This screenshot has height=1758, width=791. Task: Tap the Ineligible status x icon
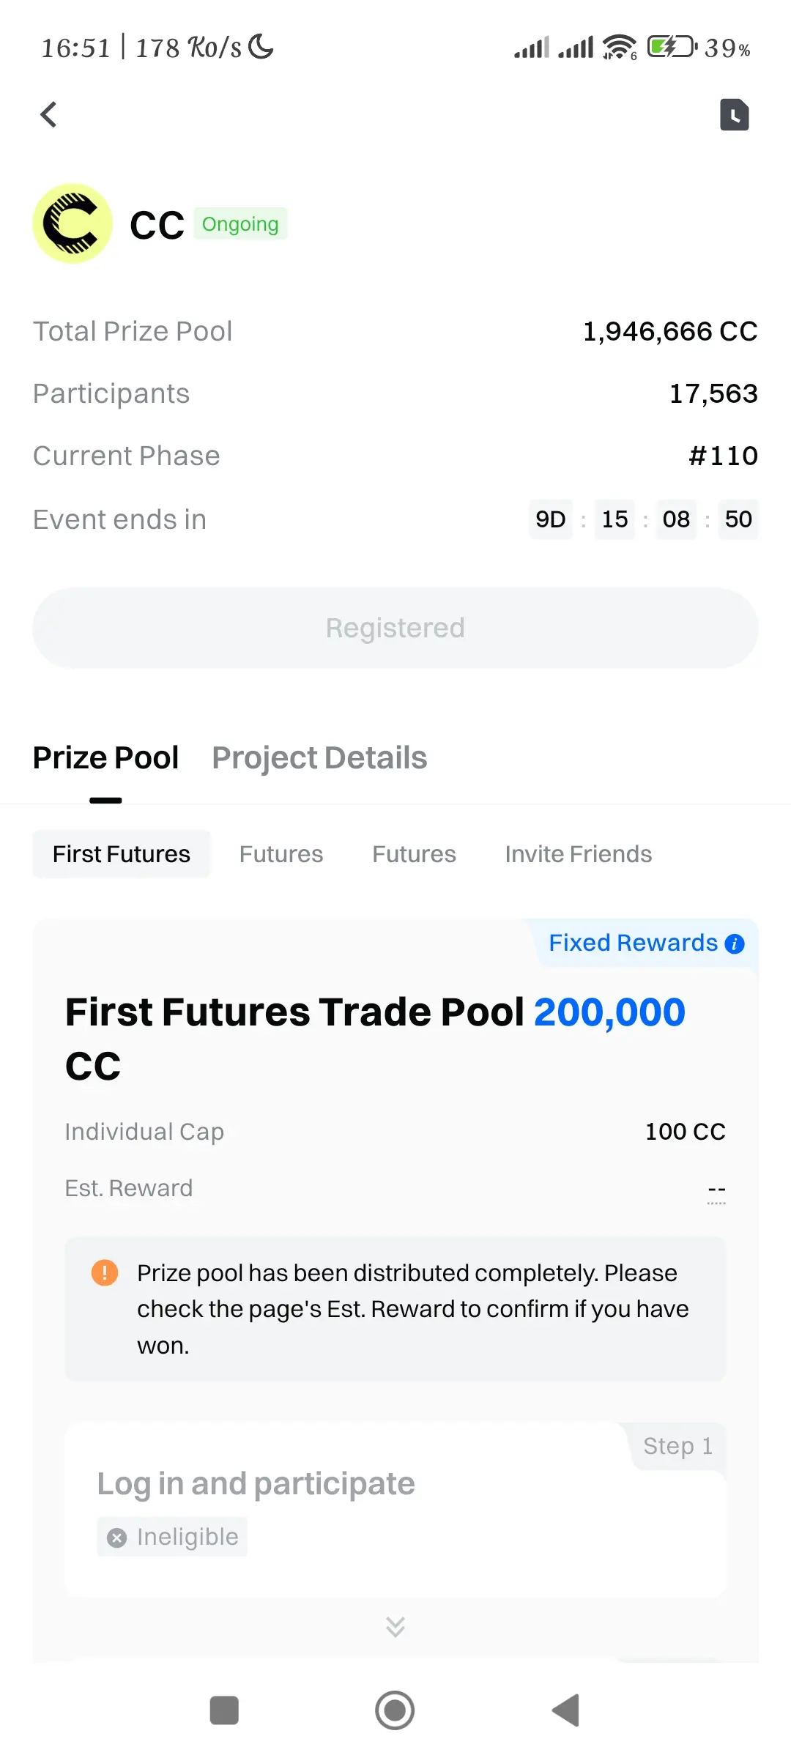point(116,1538)
